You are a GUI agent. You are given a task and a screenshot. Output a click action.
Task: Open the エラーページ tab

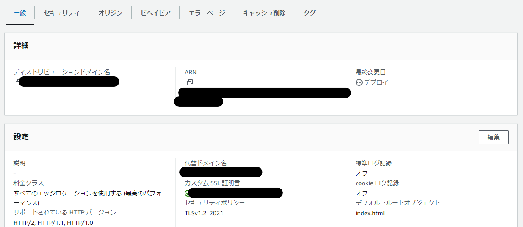point(207,13)
